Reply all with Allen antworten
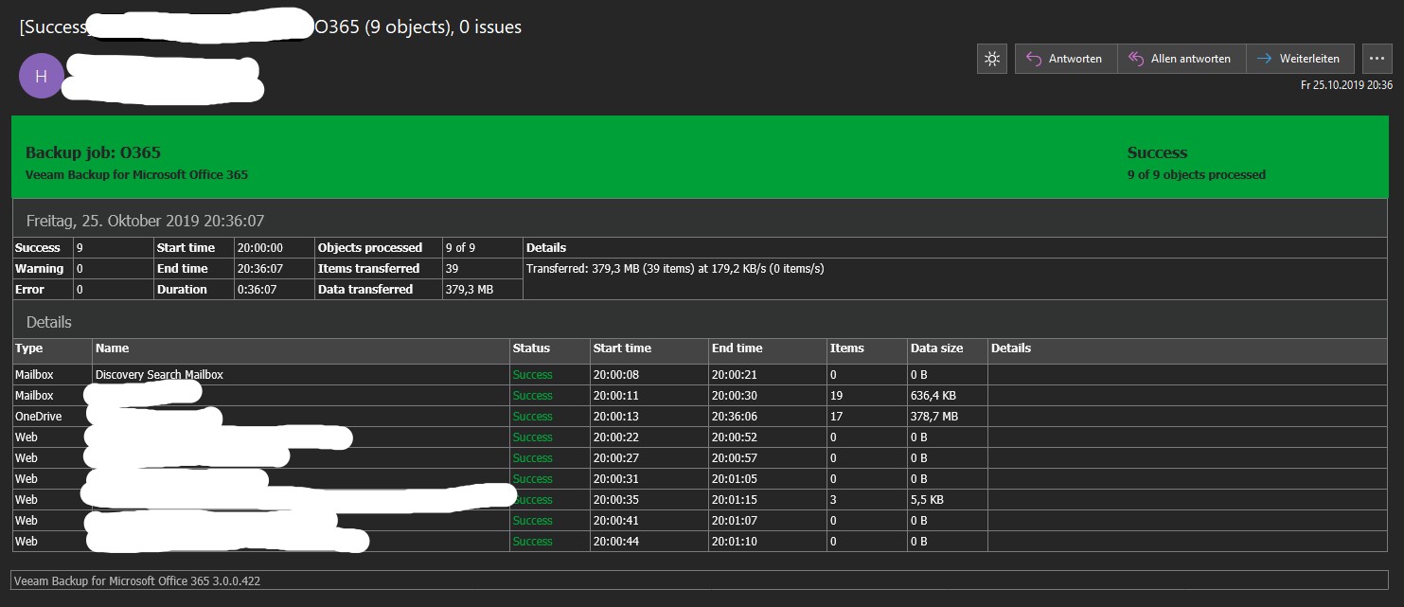 tap(1182, 59)
